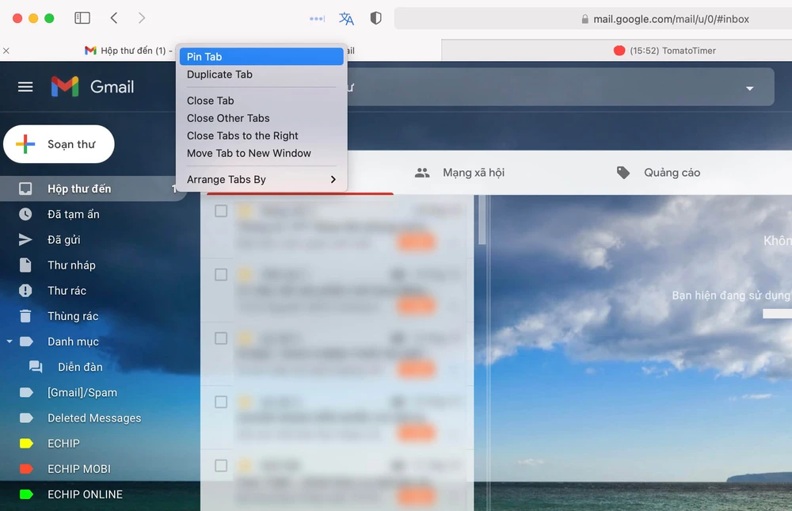The width and height of the screenshot is (792, 511).
Task: Open Gmail search options dropdown arrow
Action: pyautogui.click(x=749, y=89)
